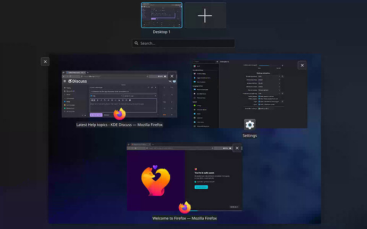Close the Settings window
The width and height of the screenshot is (367, 229).
pos(302,65)
